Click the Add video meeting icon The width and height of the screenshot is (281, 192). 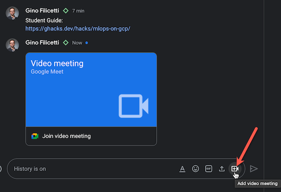coord(235,169)
